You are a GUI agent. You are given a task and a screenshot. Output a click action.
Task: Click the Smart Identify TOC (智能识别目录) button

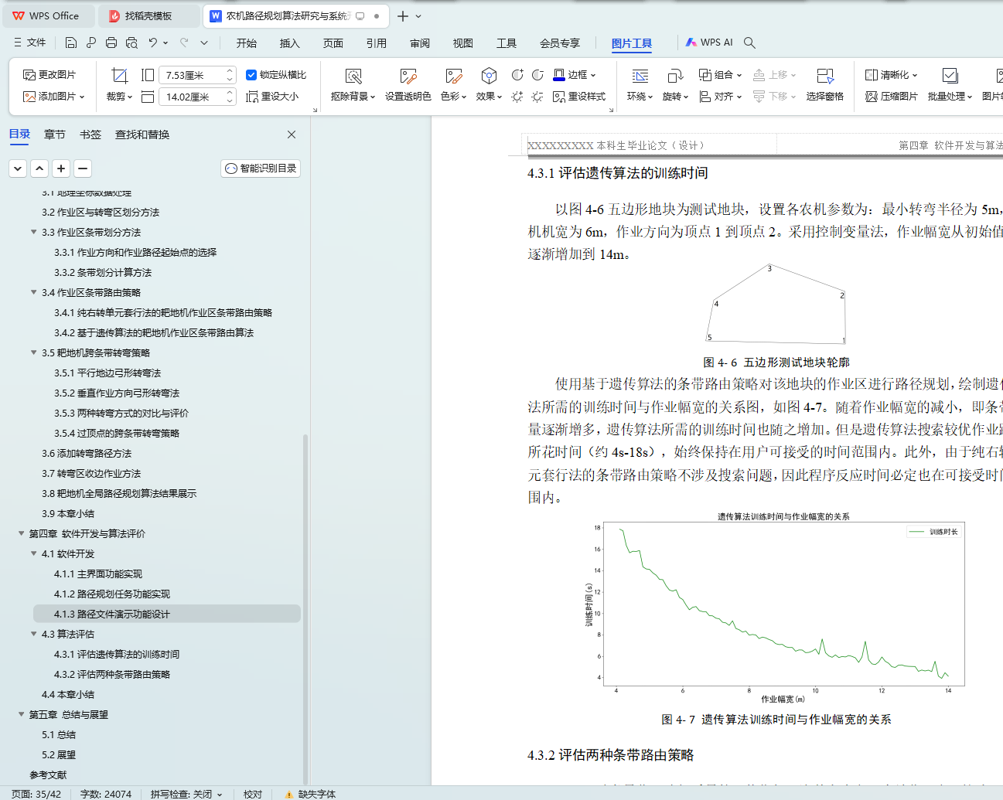(261, 169)
